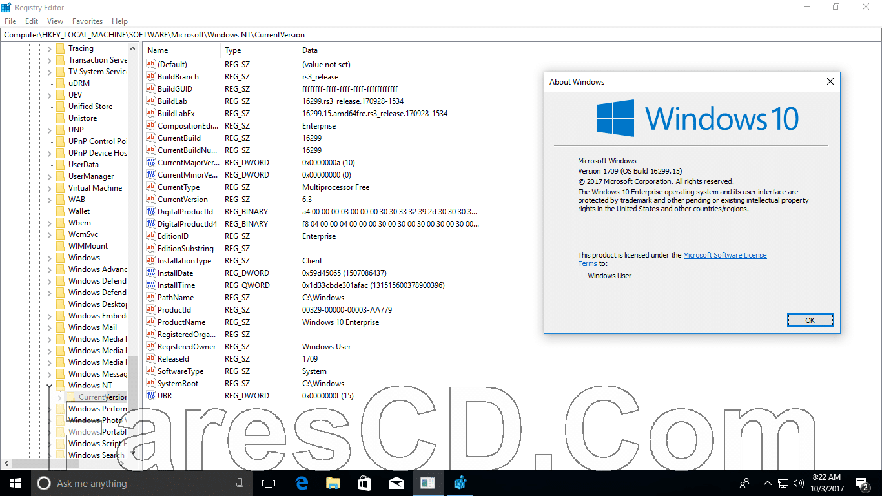Expand the Virtual Machine key
Image resolution: width=882 pixels, height=496 pixels.
(x=50, y=188)
